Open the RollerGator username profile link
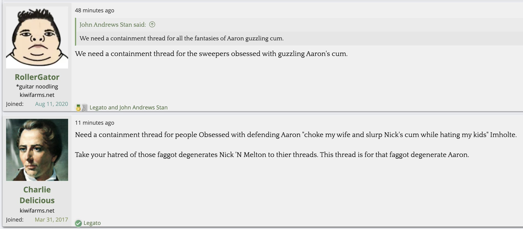This screenshot has width=523, height=229. tap(37, 77)
